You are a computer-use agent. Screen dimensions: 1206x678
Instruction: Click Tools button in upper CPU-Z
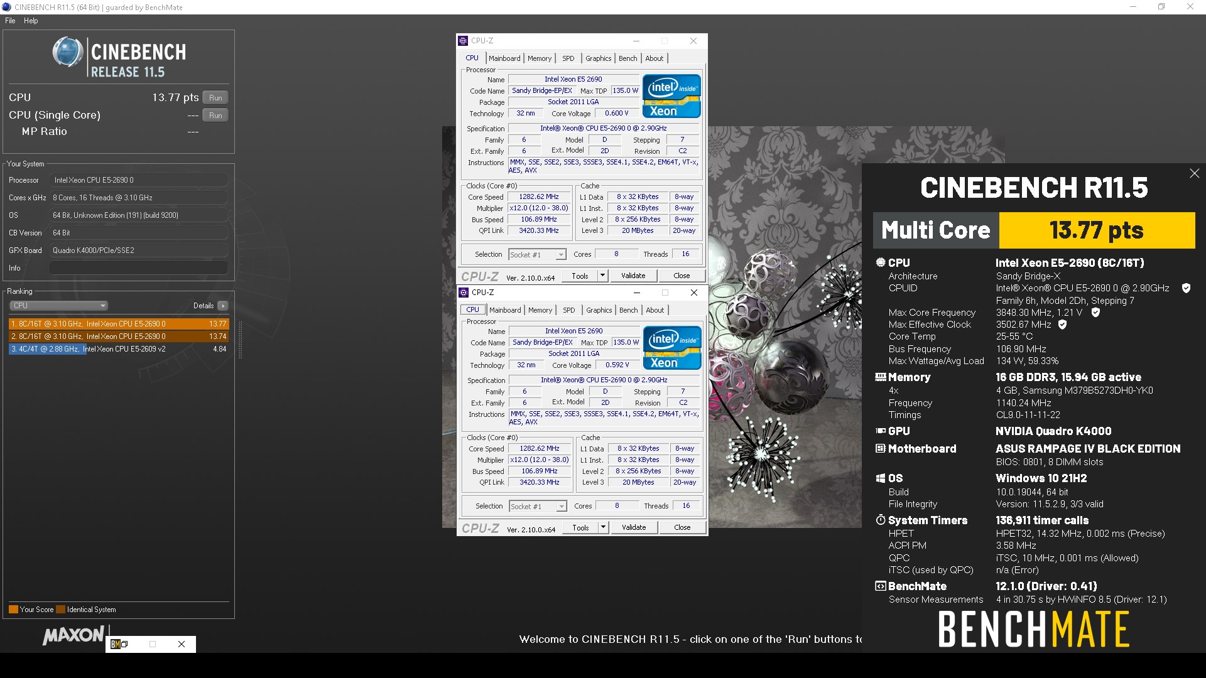(x=580, y=276)
